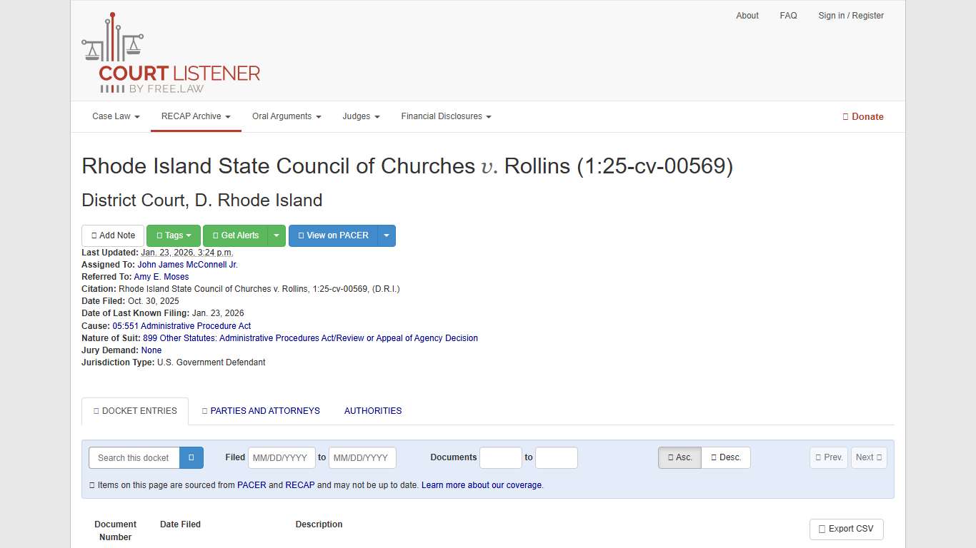This screenshot has height=548, width=976.
Task: Click the Export CSV download button
Action: pos(846,529)
